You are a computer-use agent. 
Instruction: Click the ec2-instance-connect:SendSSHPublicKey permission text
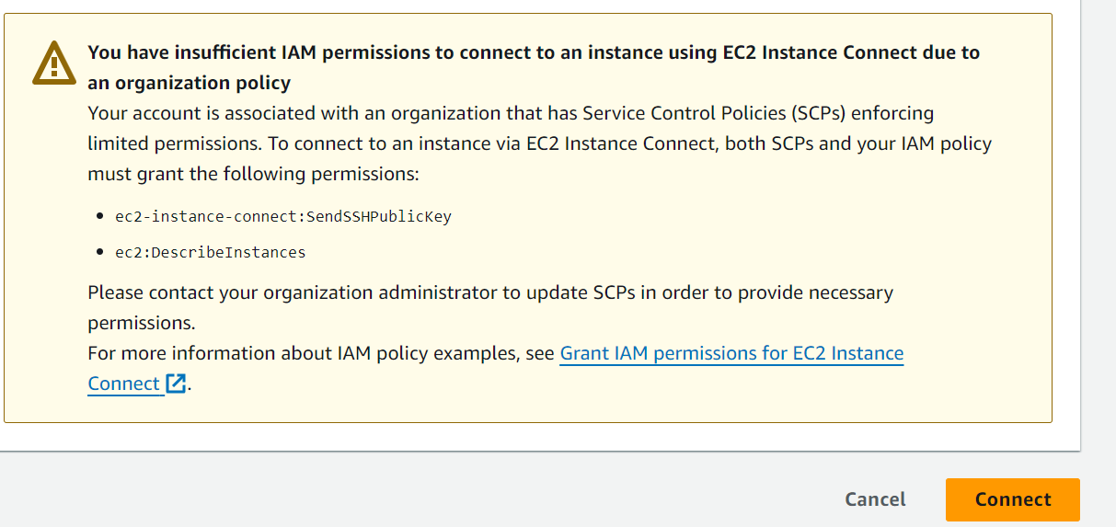click(x=283, y=217)
